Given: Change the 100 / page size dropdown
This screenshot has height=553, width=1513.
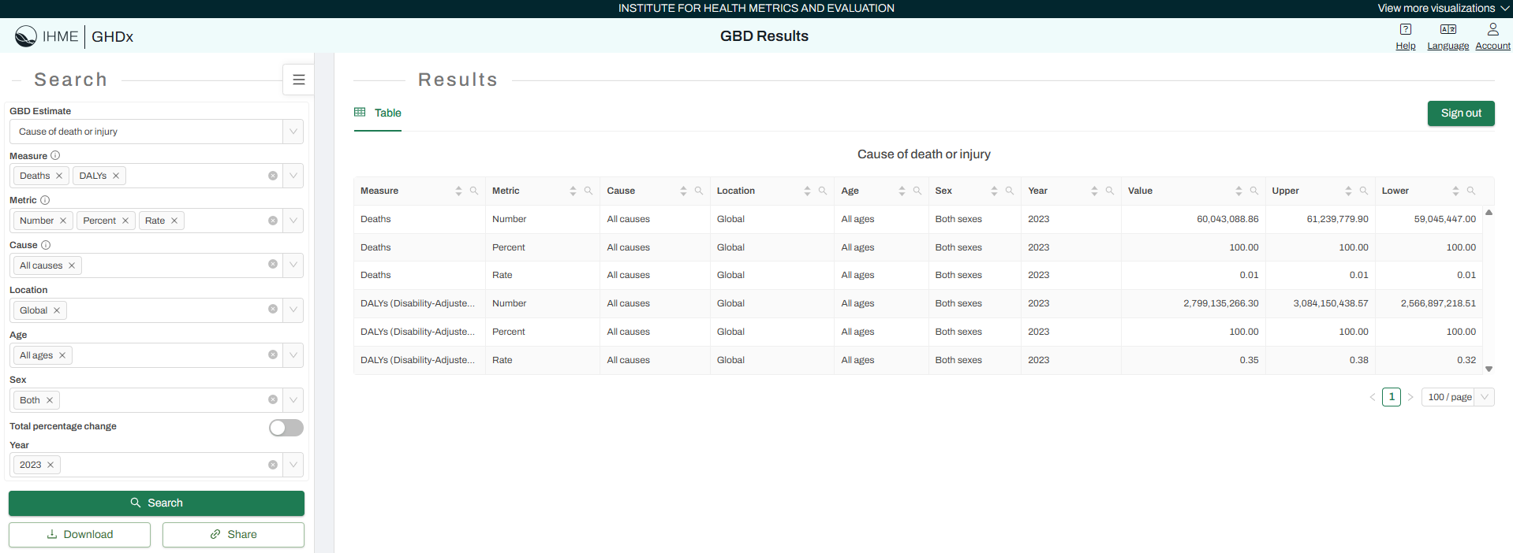Looking at the screenshot, I should (1458, 397).
